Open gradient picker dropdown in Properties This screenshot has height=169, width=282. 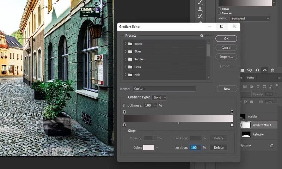[x=274, y=2]
